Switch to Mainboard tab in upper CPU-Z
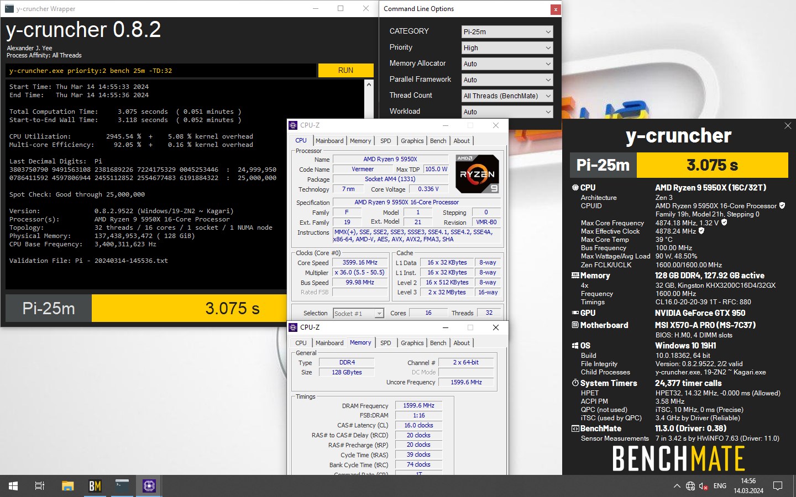 click(329, 141)
